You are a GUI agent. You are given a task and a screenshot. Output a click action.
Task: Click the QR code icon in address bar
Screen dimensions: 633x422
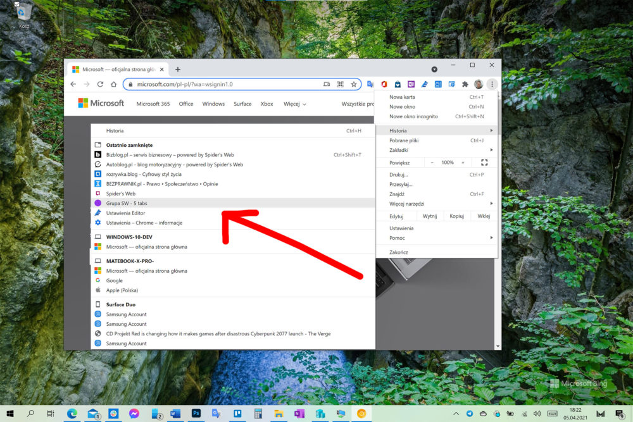341,84
